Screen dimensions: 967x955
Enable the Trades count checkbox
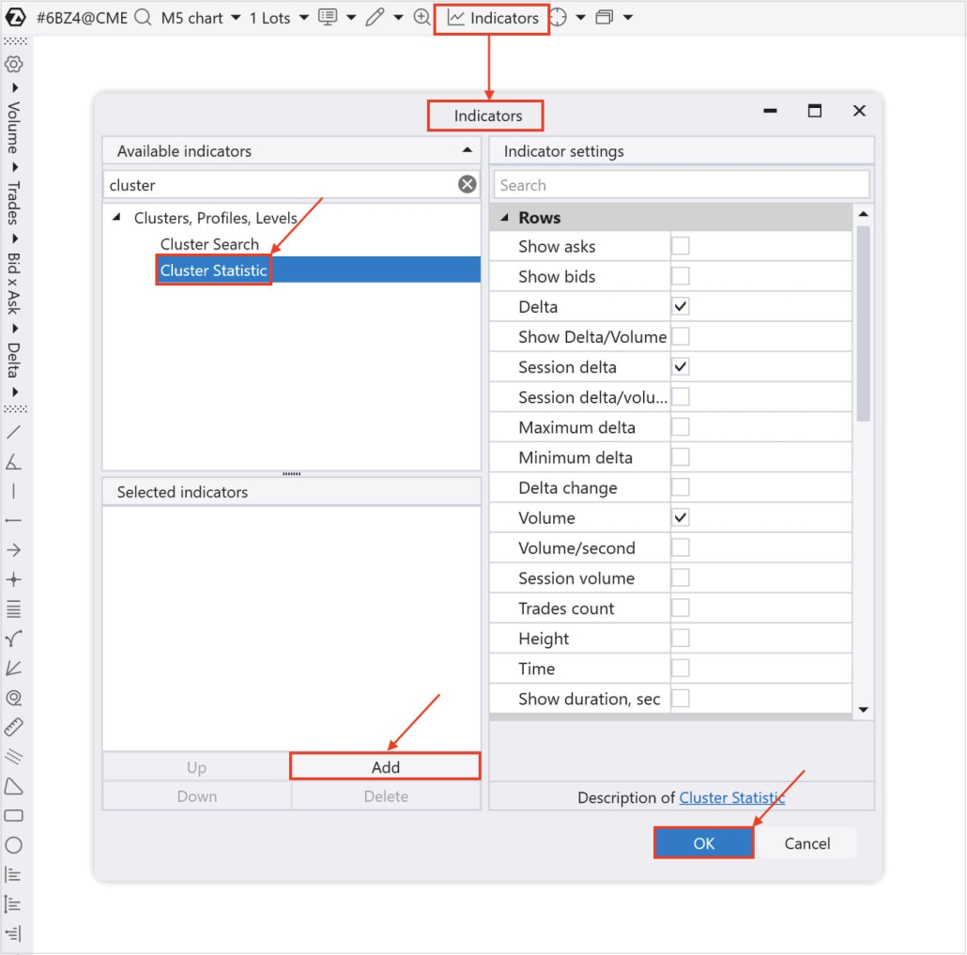[680, 608]
